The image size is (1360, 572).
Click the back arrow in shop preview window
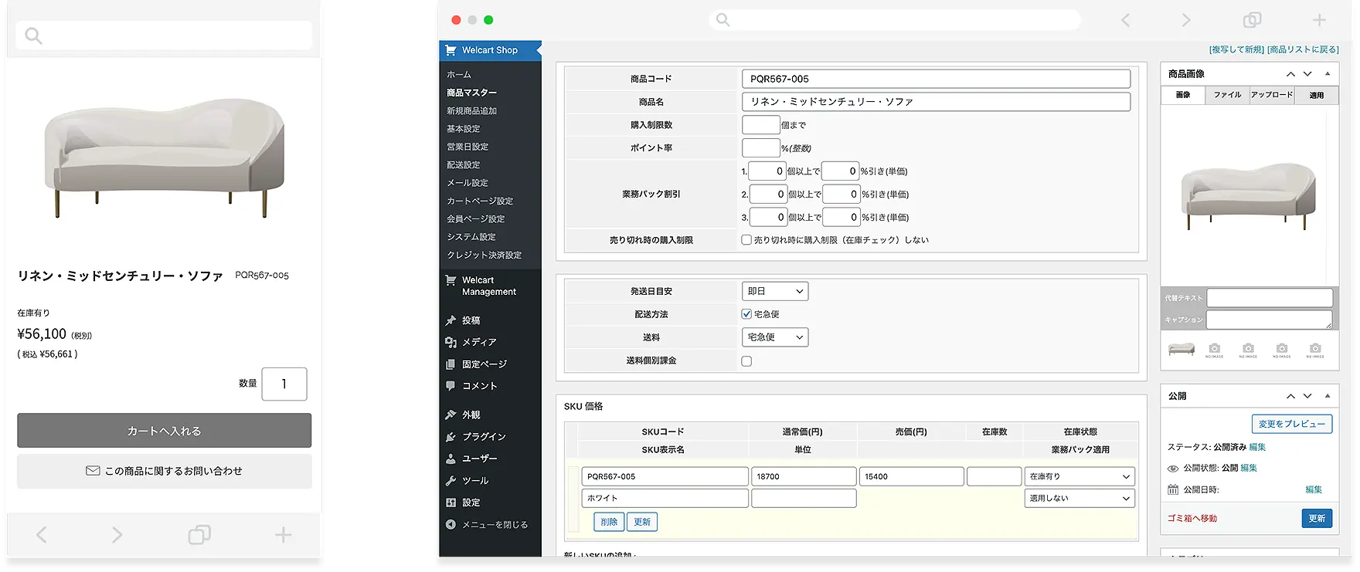pyautogui.click(x=42, y=534)
